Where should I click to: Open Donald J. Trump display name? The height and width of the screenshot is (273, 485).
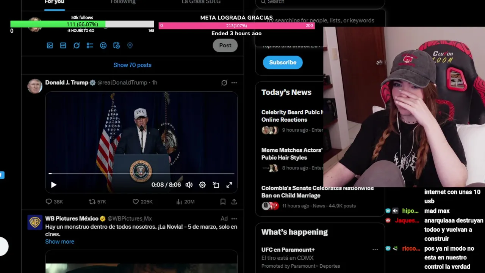[x=67, y=82]
